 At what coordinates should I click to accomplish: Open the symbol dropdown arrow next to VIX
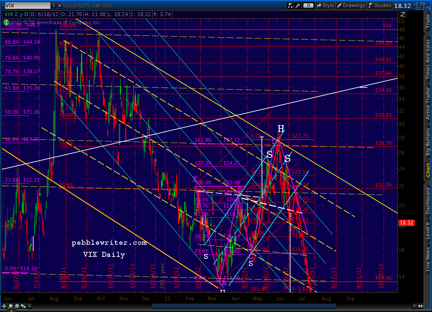click(x=54, y=5)
